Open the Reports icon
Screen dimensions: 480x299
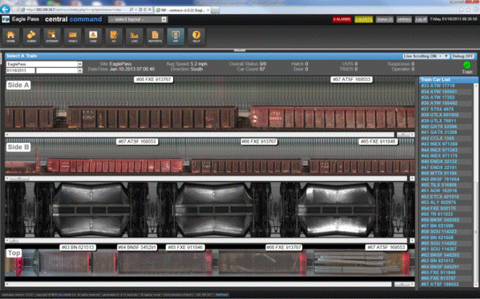[x=155, y=36]
